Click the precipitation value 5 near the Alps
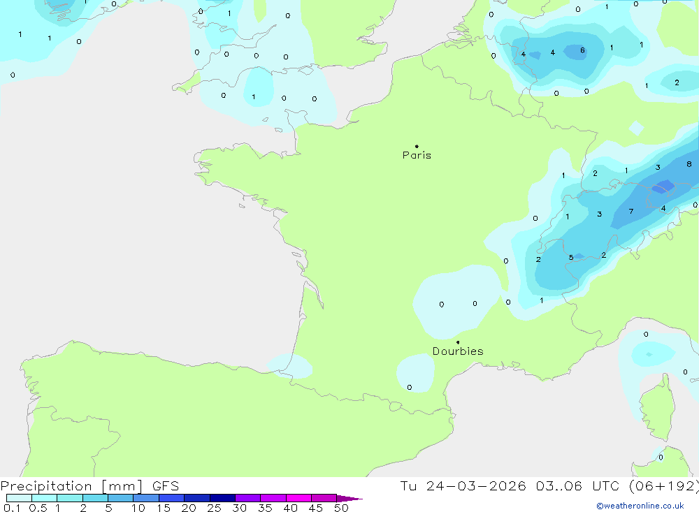The image size is (699, 512). [x=571, y=258]
